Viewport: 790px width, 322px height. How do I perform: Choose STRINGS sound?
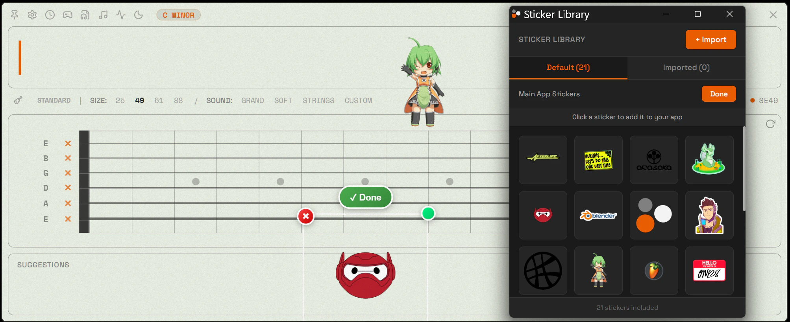pyautogui.click(x=318, y=100)
